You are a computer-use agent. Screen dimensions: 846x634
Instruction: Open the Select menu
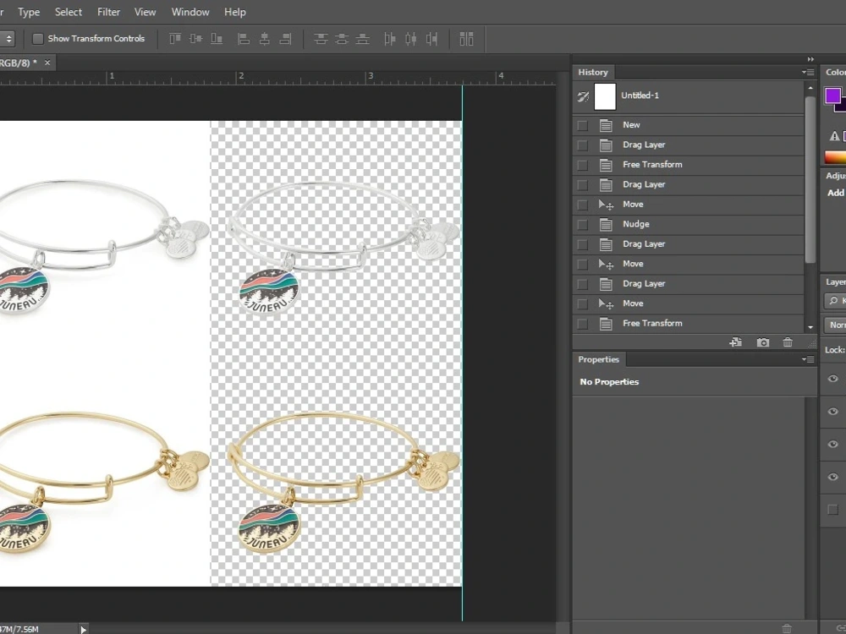pos(68,12)
